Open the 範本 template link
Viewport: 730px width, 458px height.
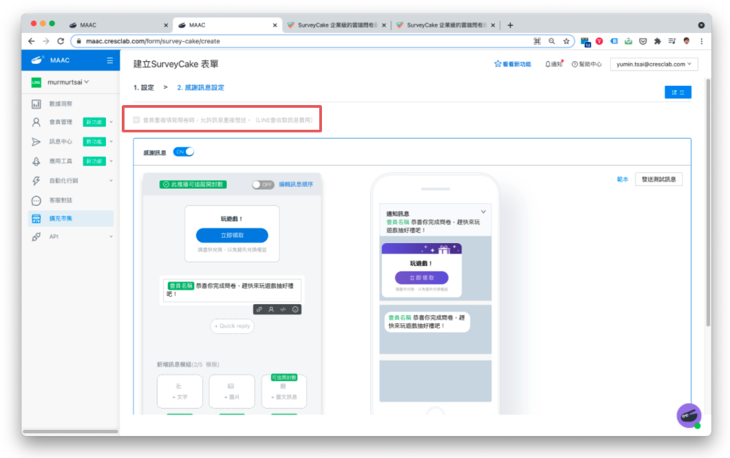(x=623, y=179)
